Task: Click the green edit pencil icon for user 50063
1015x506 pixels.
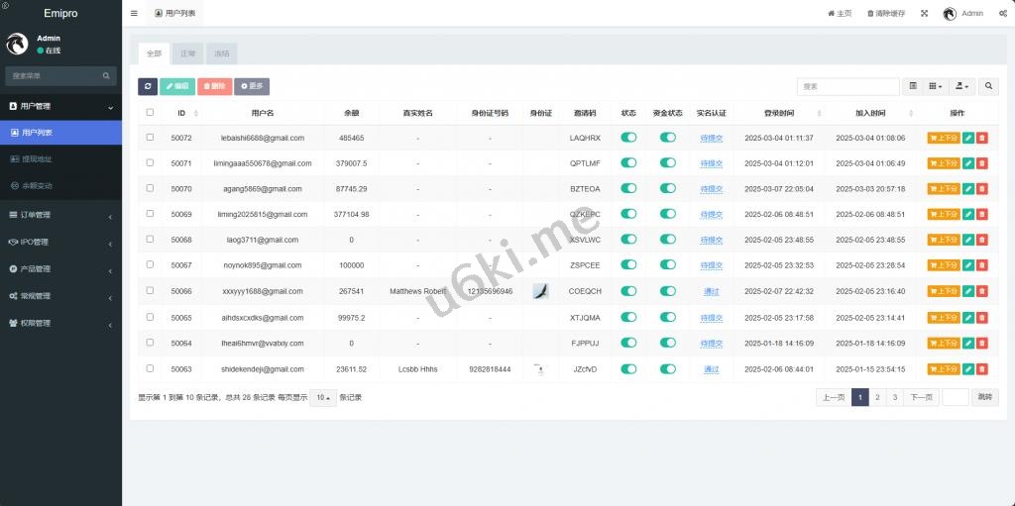Action: pos(968,368)
